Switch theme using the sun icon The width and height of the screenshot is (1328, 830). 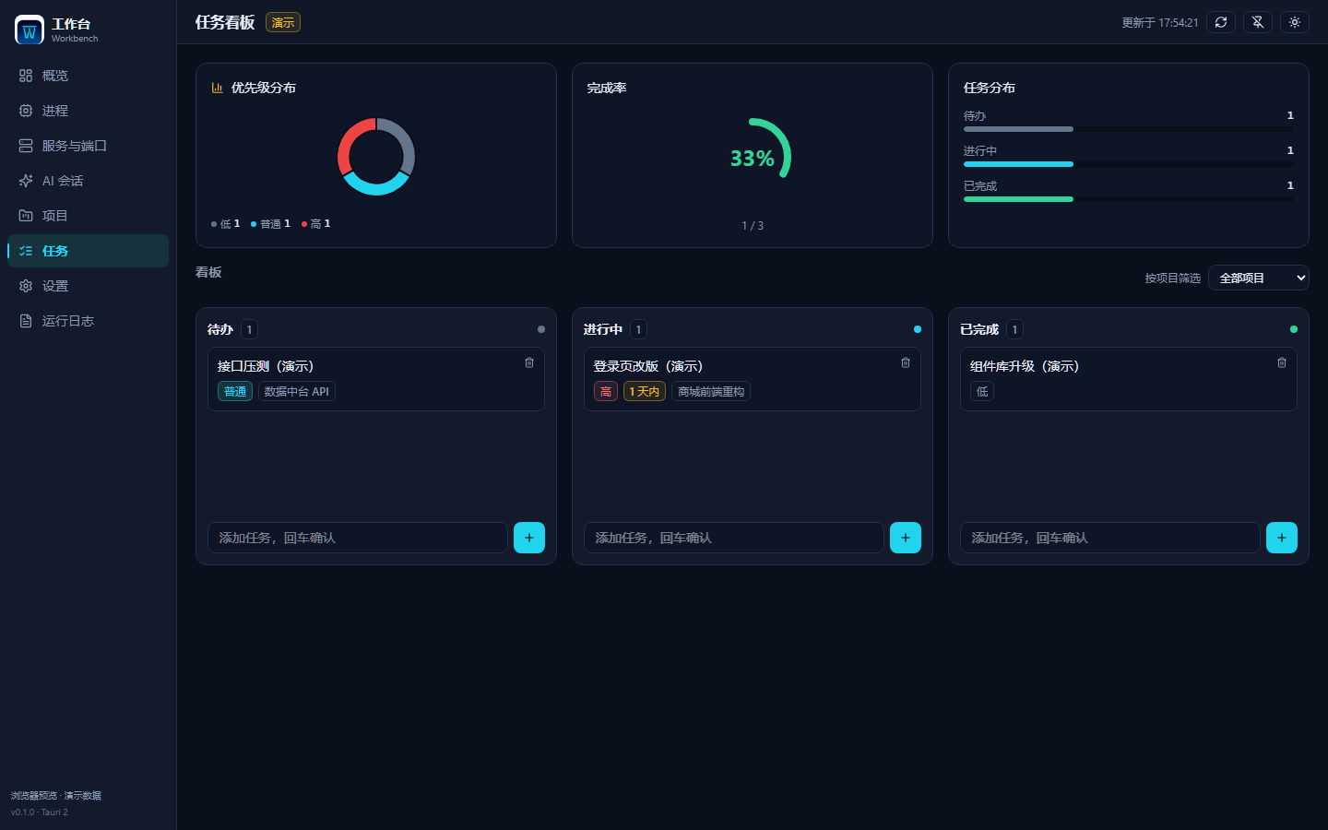click(1295, 22)
